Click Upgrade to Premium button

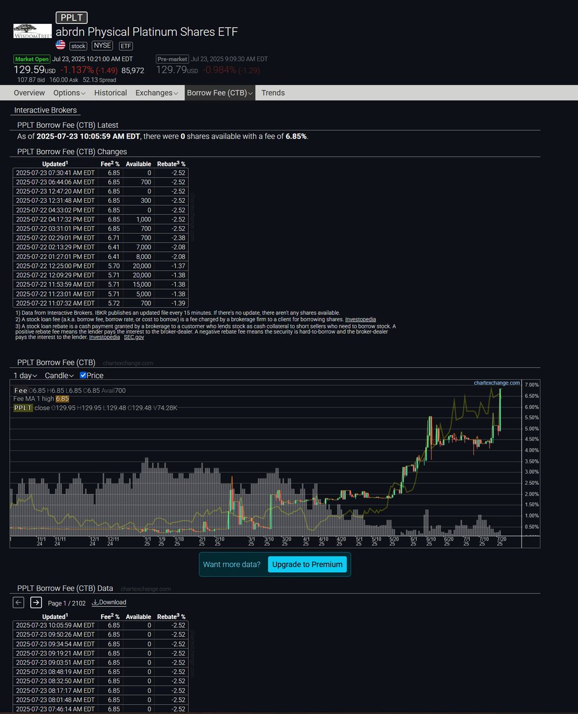point(307,564)
